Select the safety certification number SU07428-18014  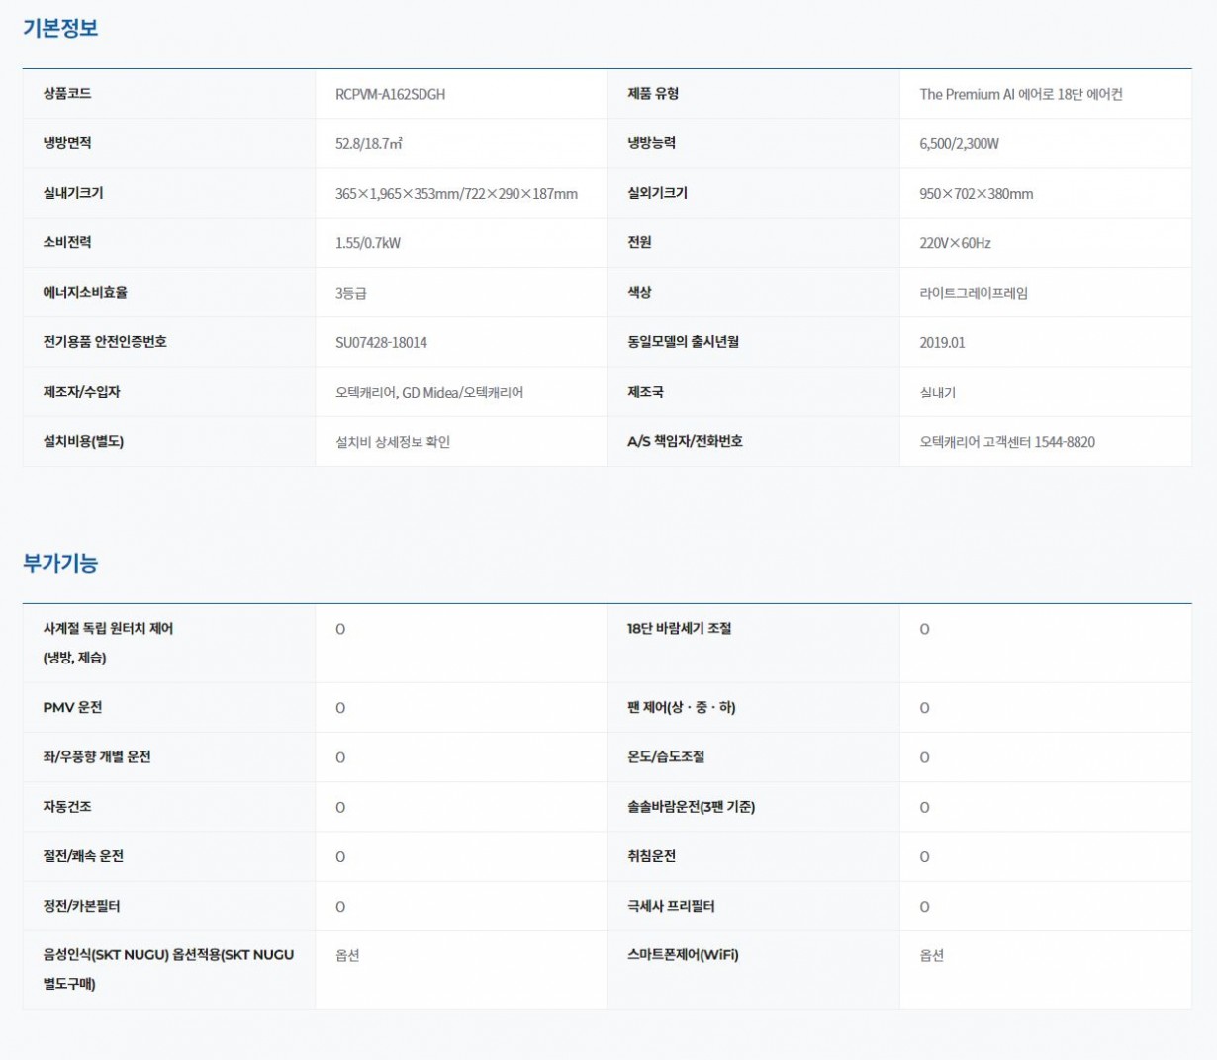pos(381,342)
